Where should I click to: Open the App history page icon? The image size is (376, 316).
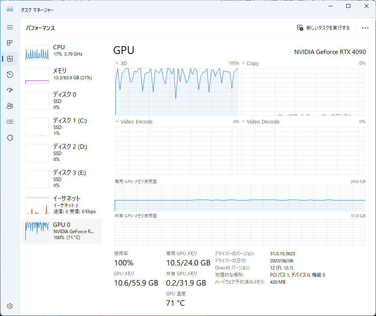[10, 75]
